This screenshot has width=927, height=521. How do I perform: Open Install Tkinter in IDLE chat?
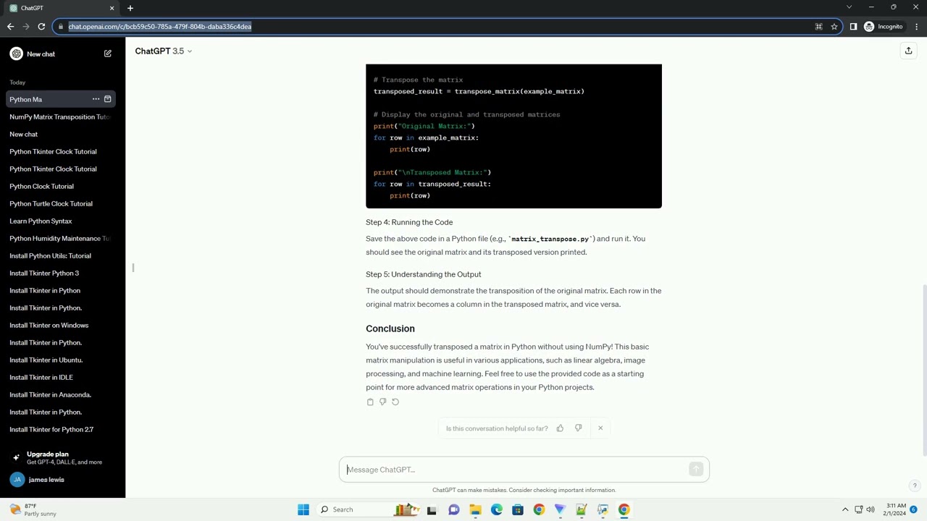(x=59, y=377)
